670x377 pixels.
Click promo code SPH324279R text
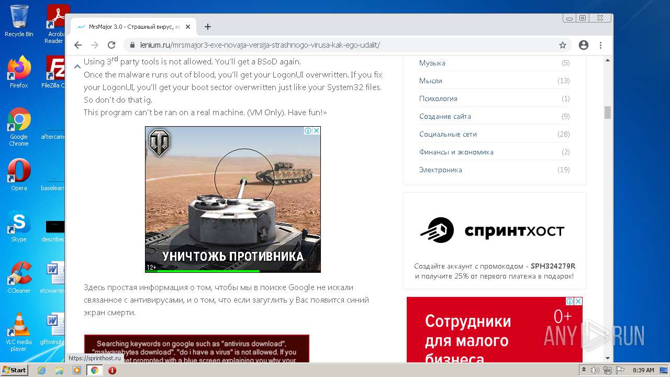pyautogui.click(x=553, y=266)
